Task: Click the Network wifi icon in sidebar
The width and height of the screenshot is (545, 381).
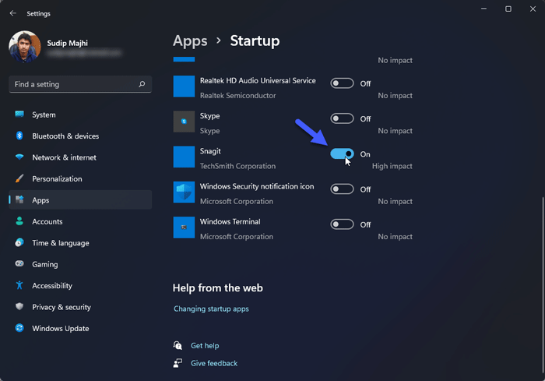Action: tap(19, 157)
